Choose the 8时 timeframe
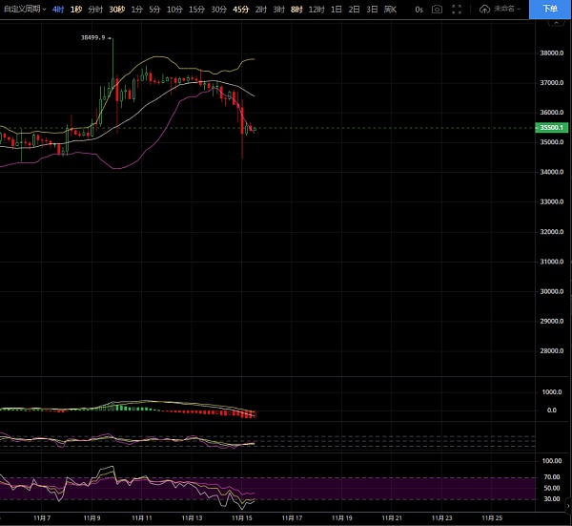The image size is (572, 526). [296, 9]
